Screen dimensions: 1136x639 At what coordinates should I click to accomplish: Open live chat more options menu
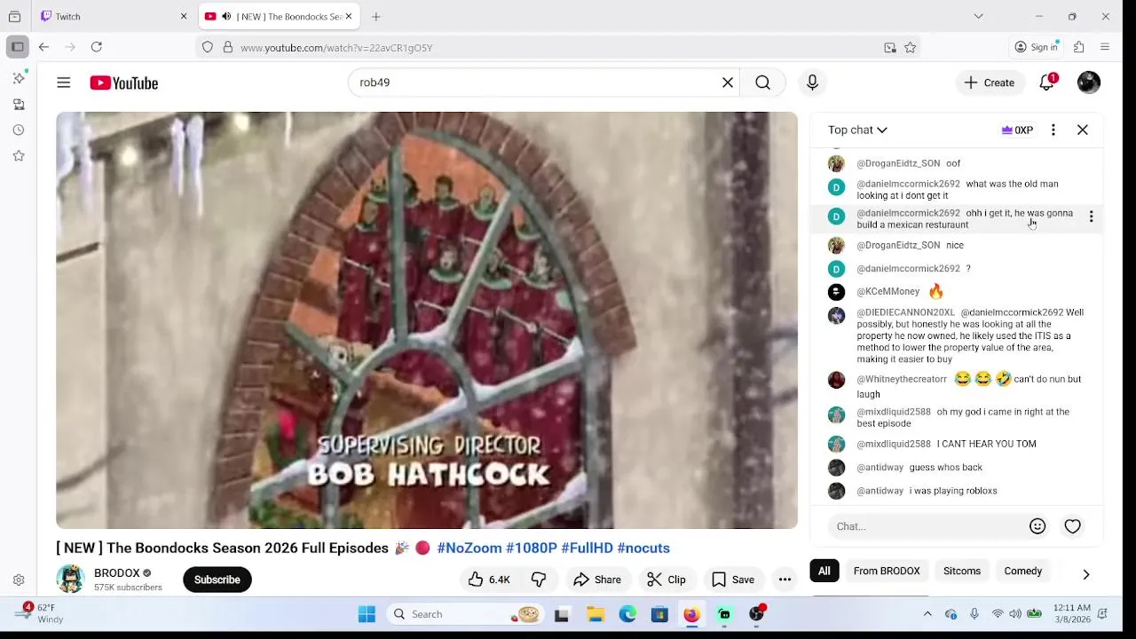pyautogui.click(x=1053, y=130)
